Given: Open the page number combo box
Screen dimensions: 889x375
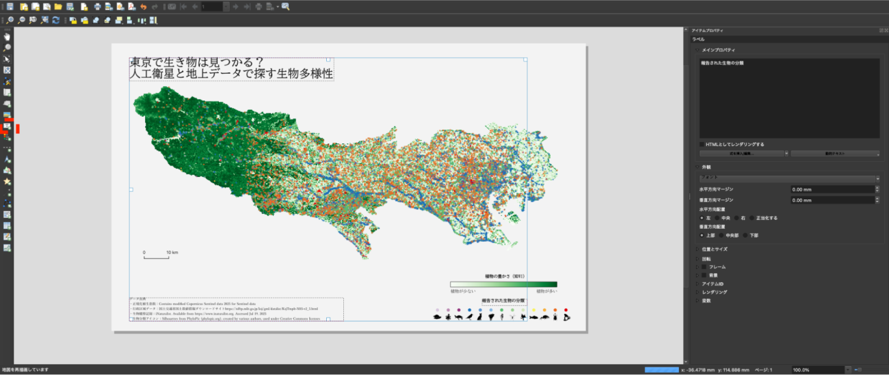Looking at the screenshot, I should [215, 6].
